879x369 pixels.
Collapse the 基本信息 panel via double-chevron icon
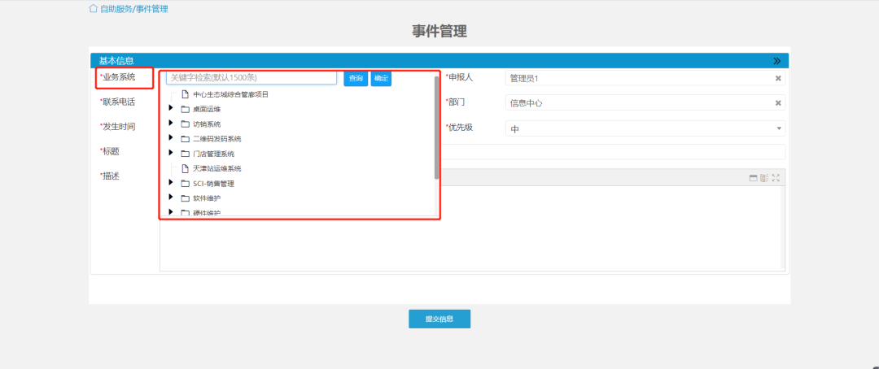pyautogui.click(x=776, y=61)
